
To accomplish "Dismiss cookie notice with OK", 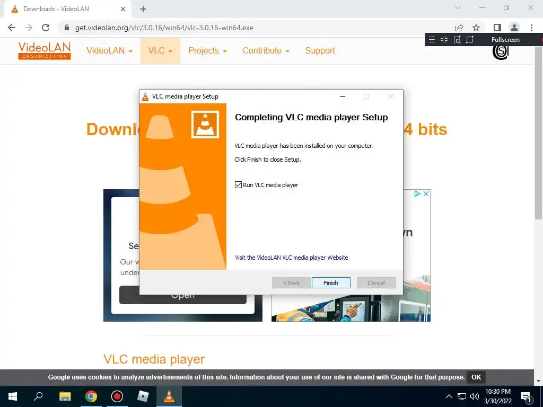I will coord(476,377).
